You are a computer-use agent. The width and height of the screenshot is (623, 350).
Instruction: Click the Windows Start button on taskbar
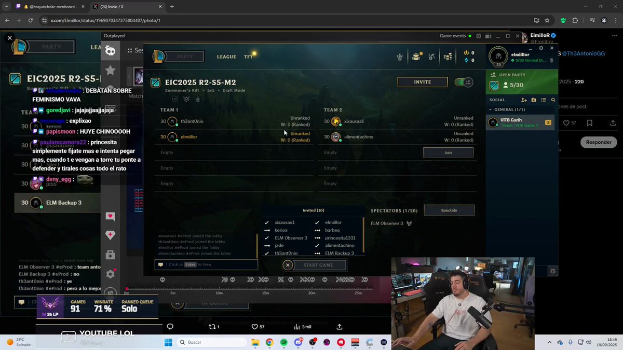[168, 342]
